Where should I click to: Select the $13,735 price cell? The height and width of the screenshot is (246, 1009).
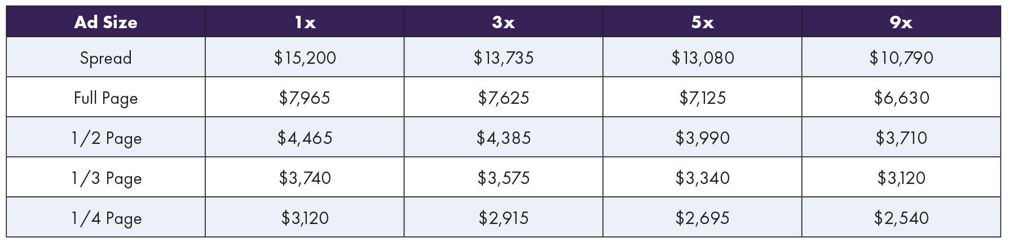click(x=503, y=58)
